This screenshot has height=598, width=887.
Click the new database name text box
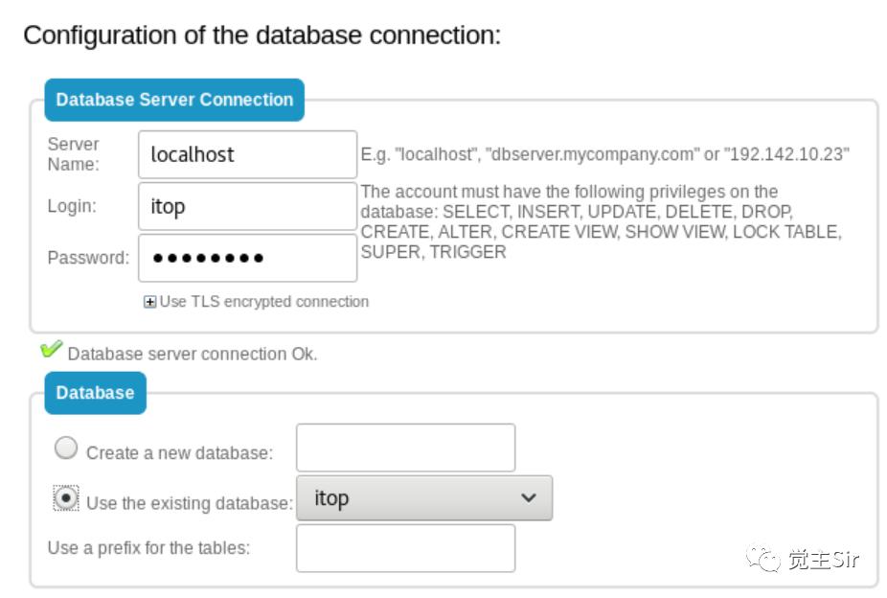tap(405, 447)
